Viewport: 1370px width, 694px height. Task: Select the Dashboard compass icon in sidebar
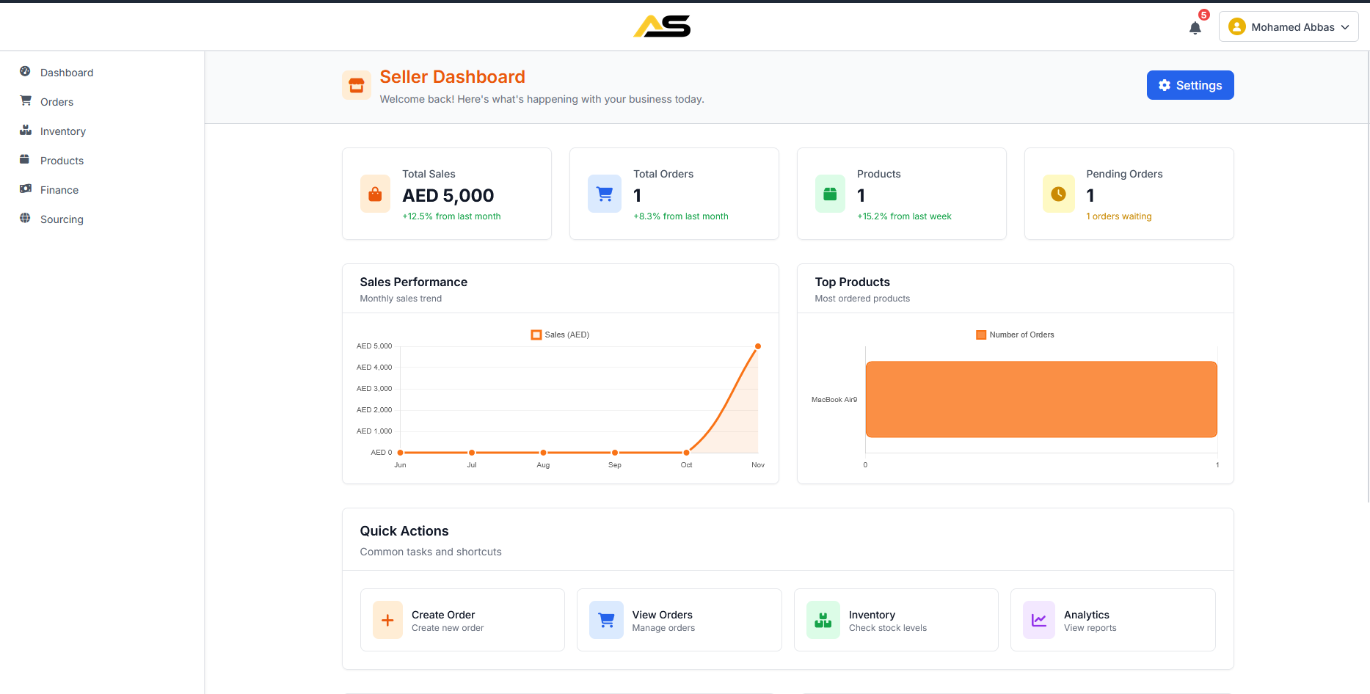(x=24, y=71)
